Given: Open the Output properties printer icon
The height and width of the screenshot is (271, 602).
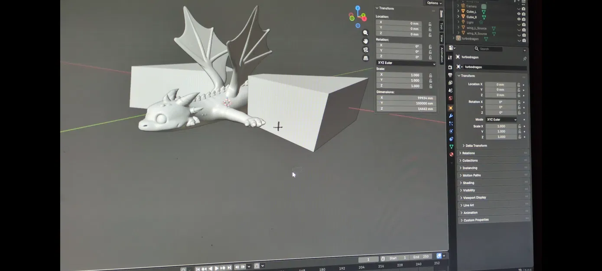Looking at the screenshot, I should tap(450, 75).
